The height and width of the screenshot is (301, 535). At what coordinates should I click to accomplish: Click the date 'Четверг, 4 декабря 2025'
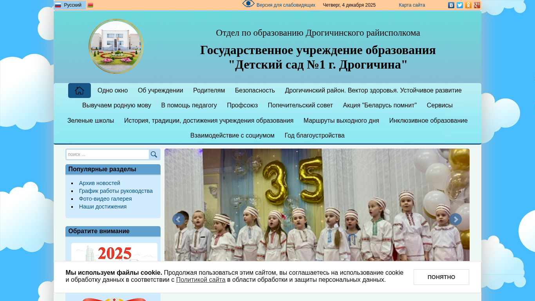(349, 5)
